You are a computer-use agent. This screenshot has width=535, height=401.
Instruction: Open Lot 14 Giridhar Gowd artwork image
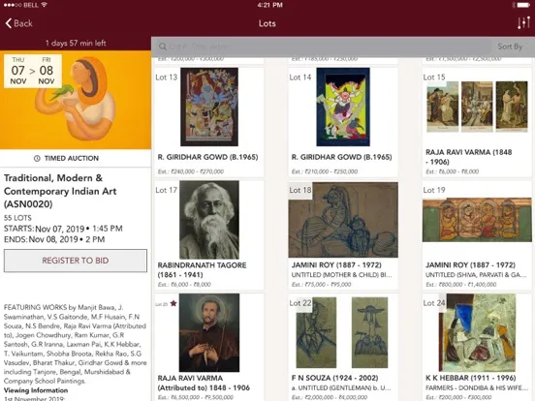pos(343,107)
